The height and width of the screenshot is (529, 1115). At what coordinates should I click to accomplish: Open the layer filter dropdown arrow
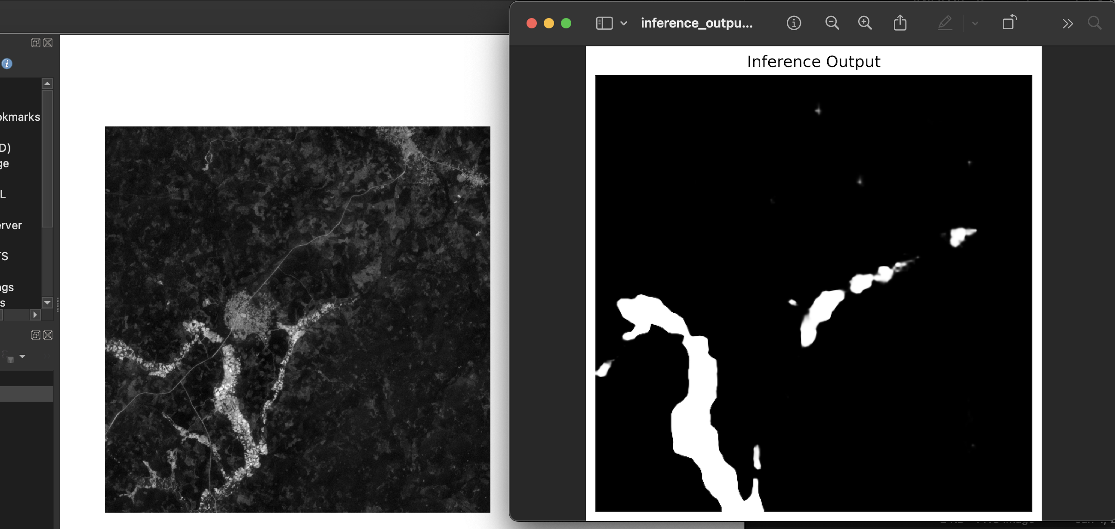click(22, 356)
